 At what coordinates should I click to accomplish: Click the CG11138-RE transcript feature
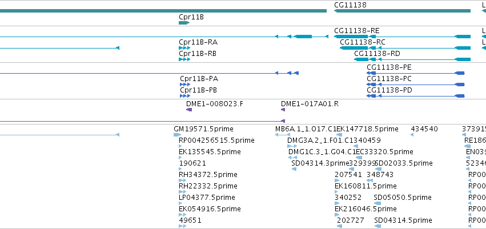tap(402, 37)
